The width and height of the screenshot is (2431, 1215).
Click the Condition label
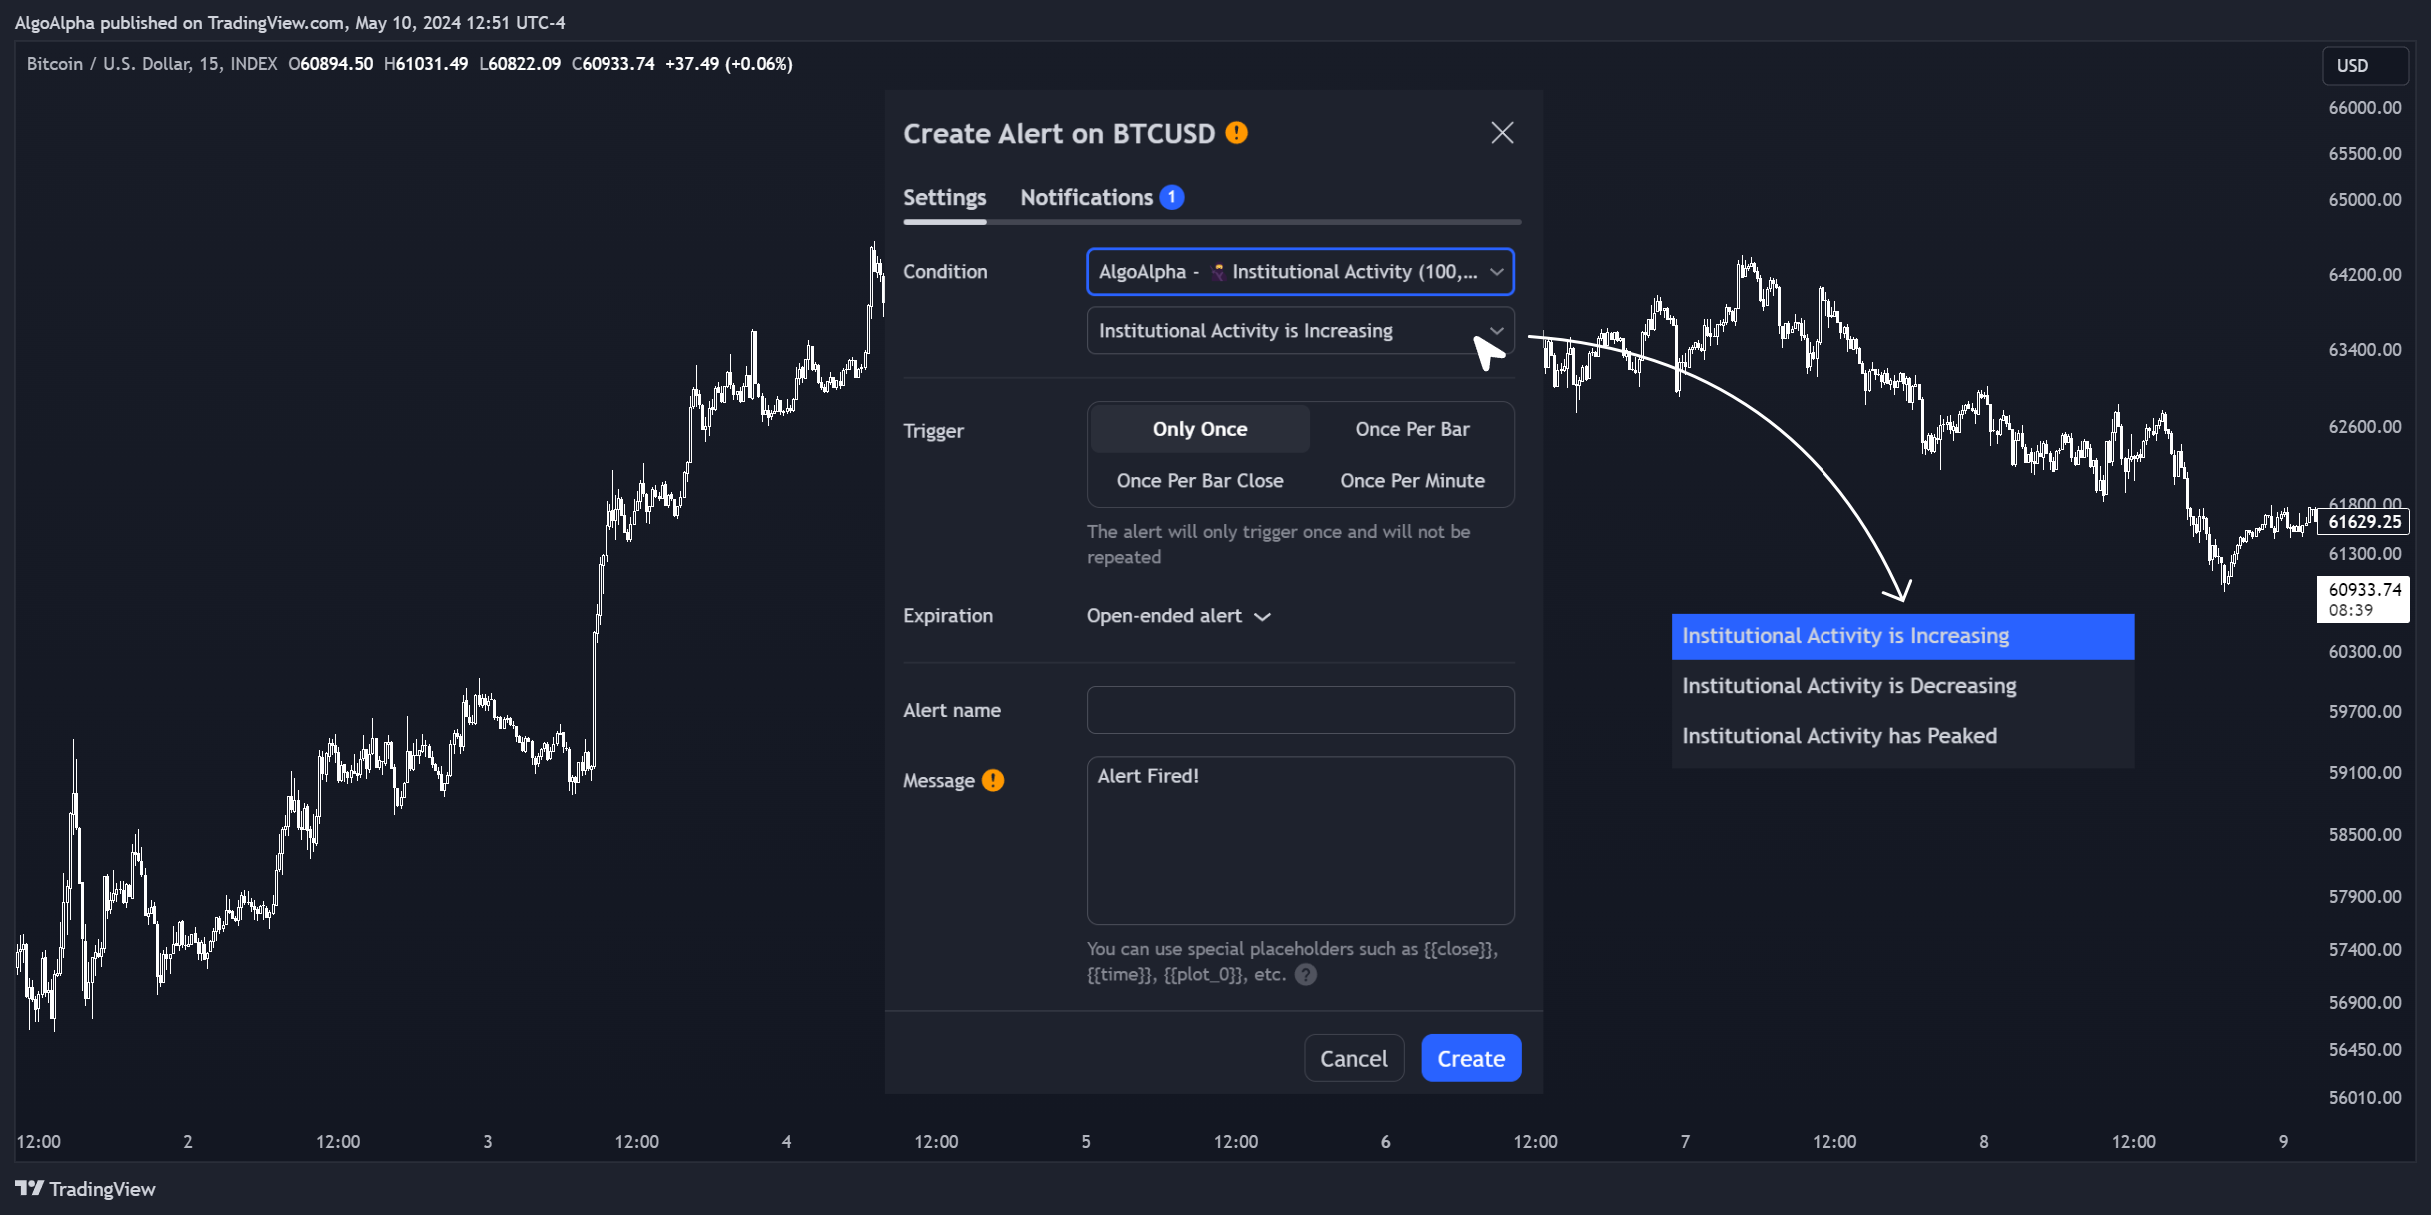coord(945,272)
